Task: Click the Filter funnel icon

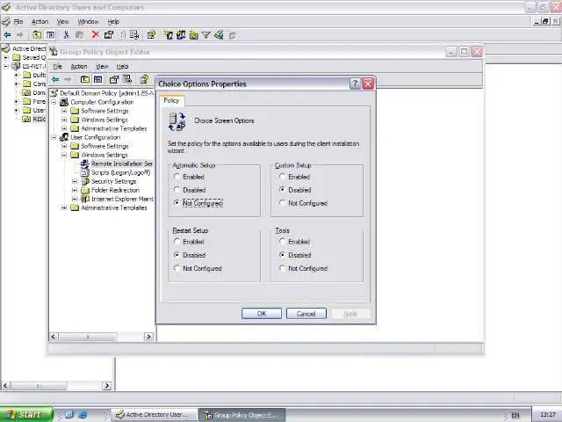Action: coord(206,35)
